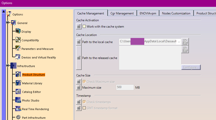Toggle the Check Maximum size checkbox
Screen dimensions: 216x120
84,82
